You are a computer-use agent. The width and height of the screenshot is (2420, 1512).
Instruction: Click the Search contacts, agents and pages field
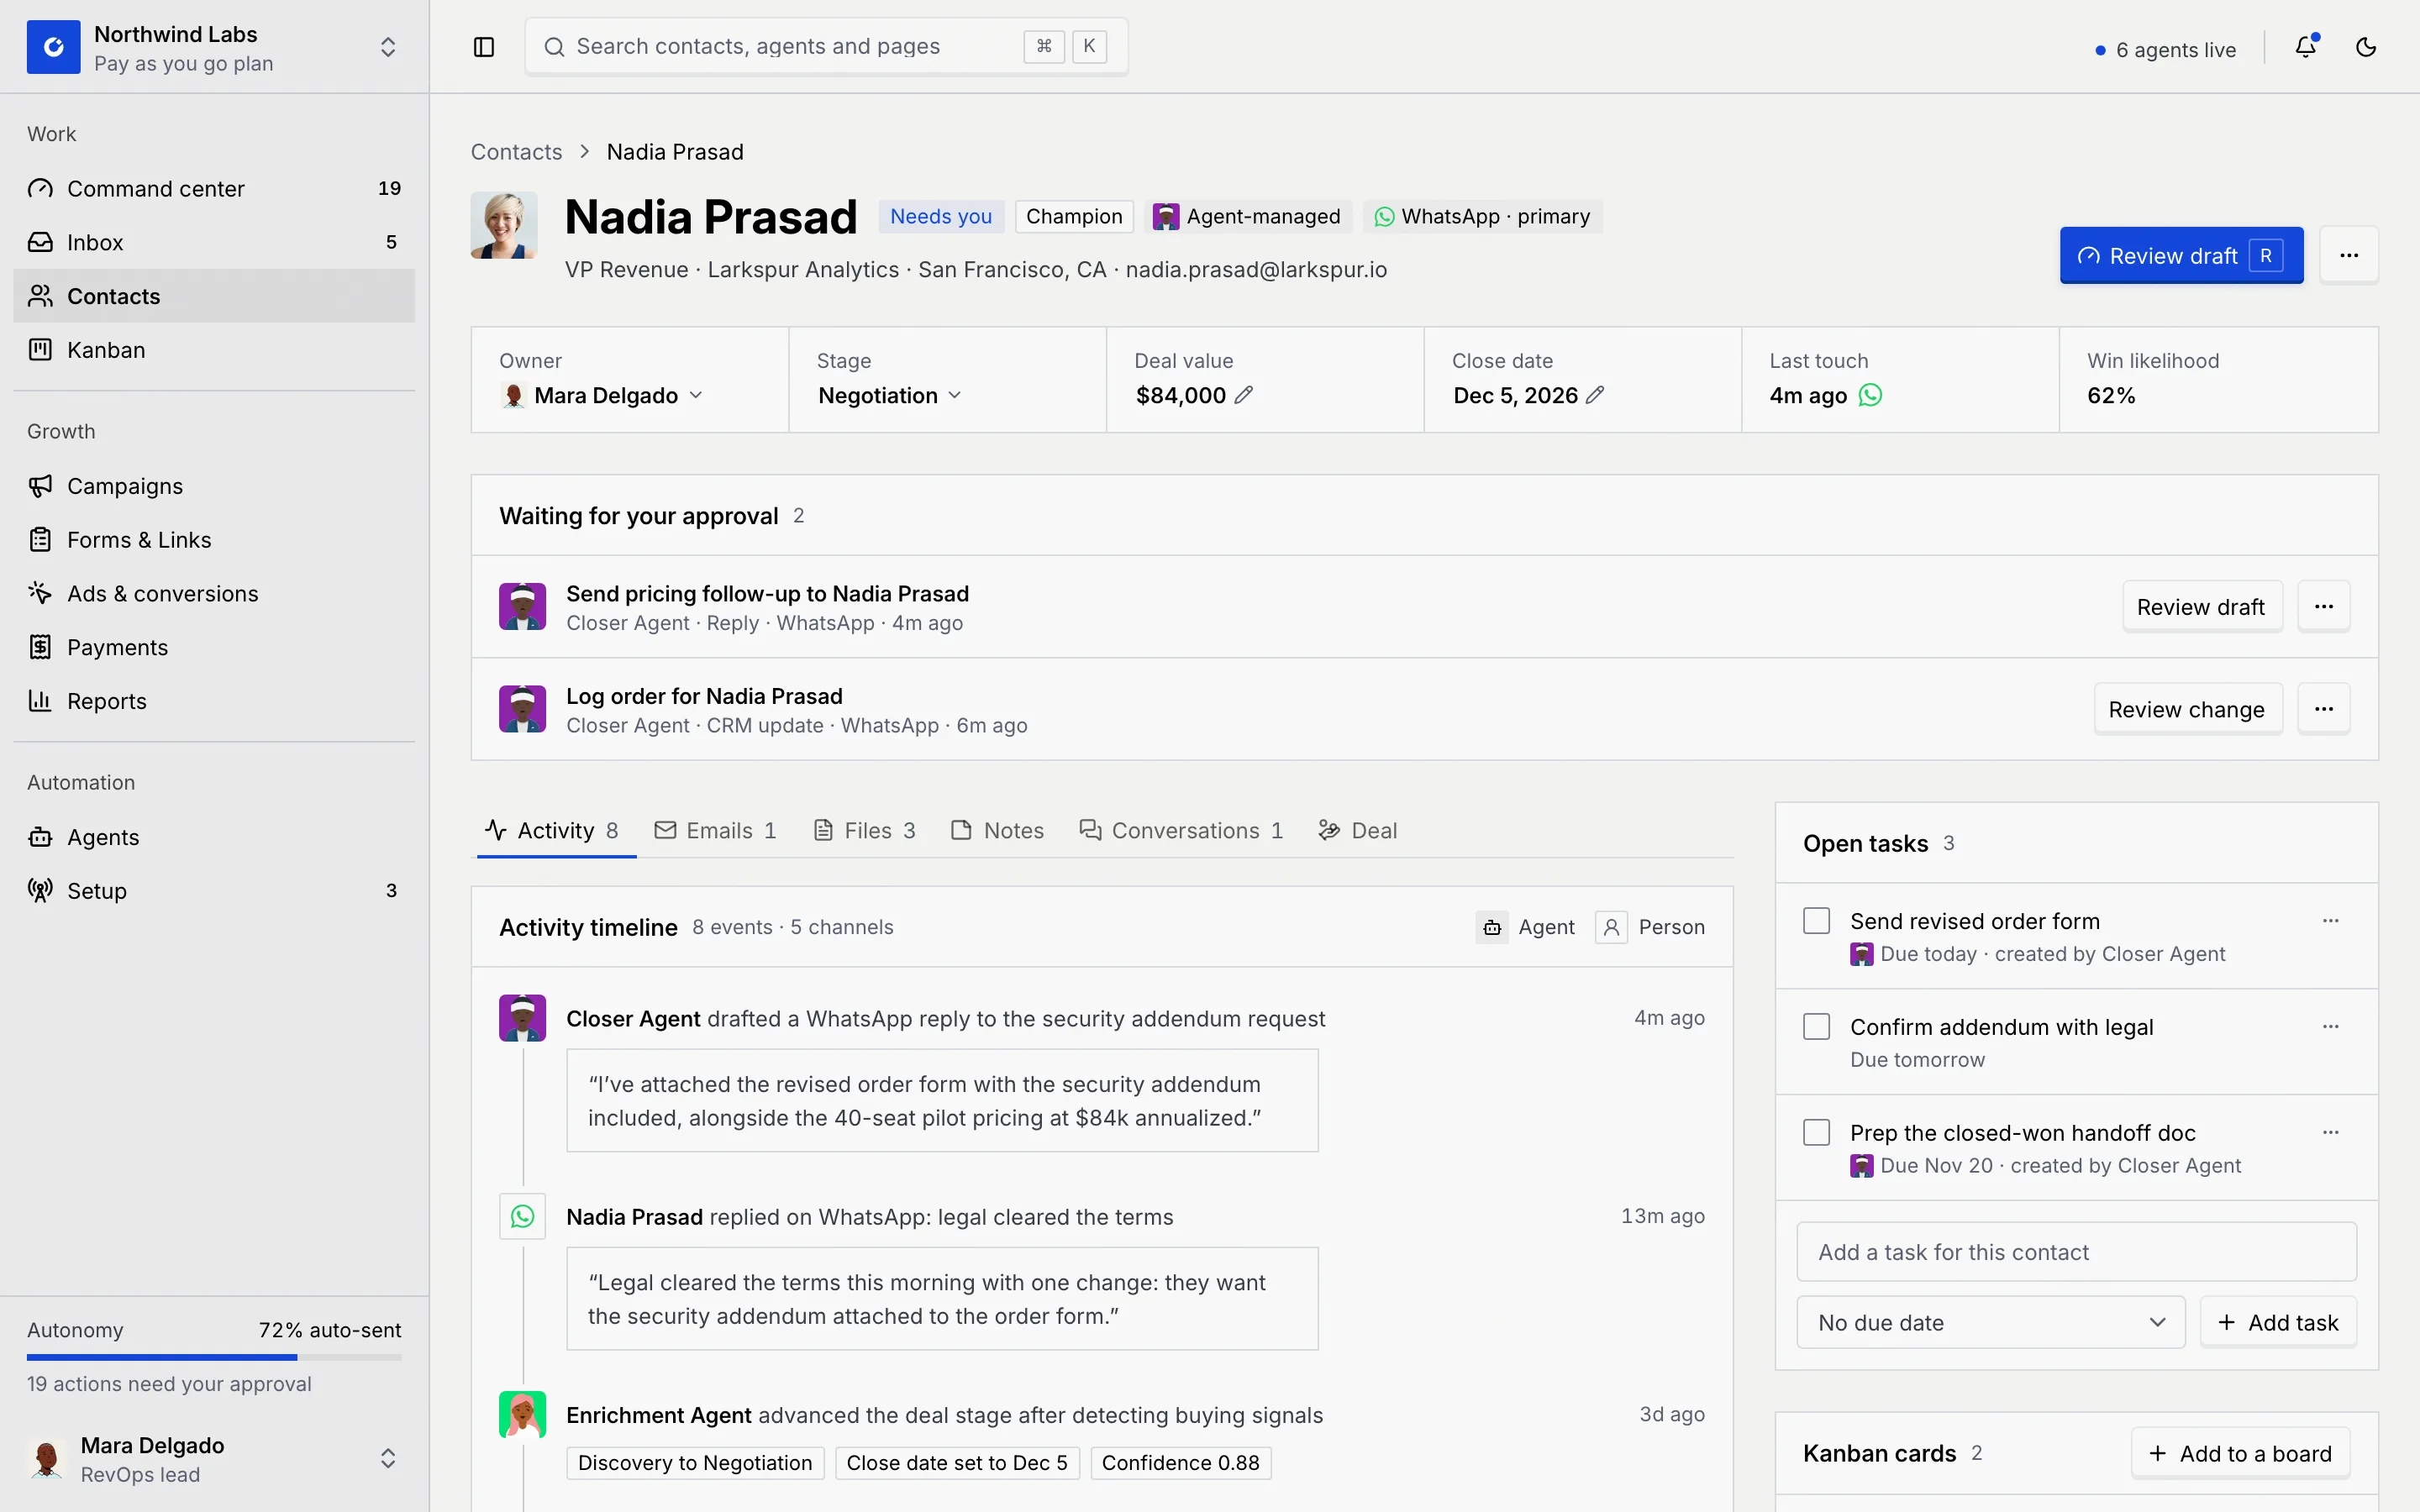(x=826, y=46)
